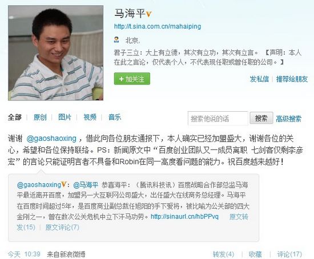Viewport: 314px width, 259px height.
Task: Open the 视频 tab
Action: (90, 118)
